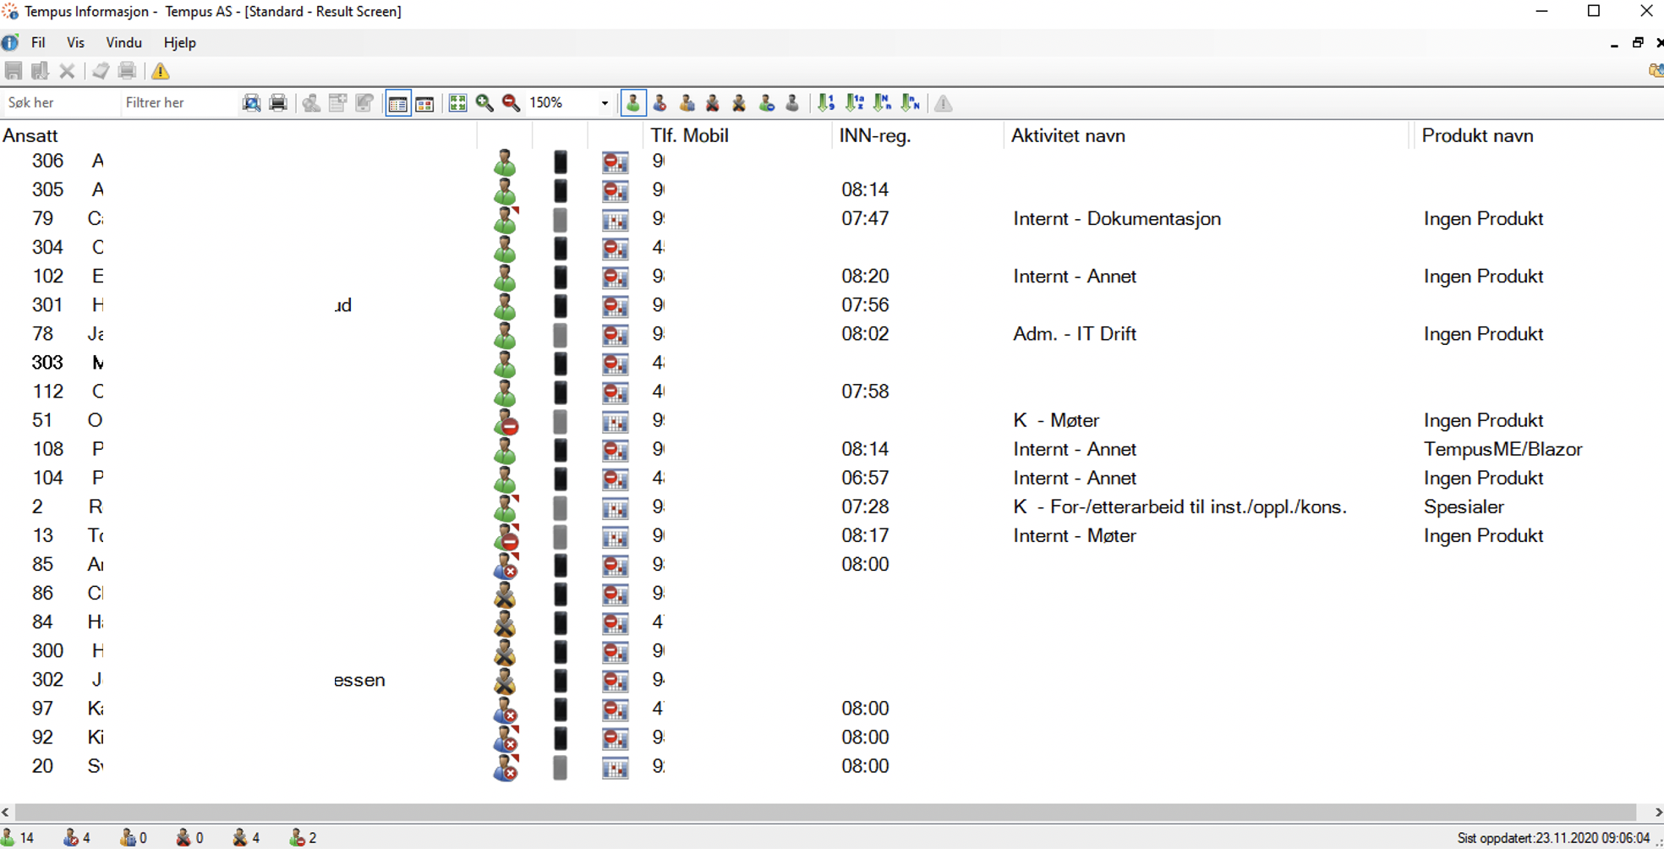The width and height of the screenshot is (1664, 849).
Task: Open the 150% zoom level dropdown
Action: pyautogui.click(x=605, y=103)
